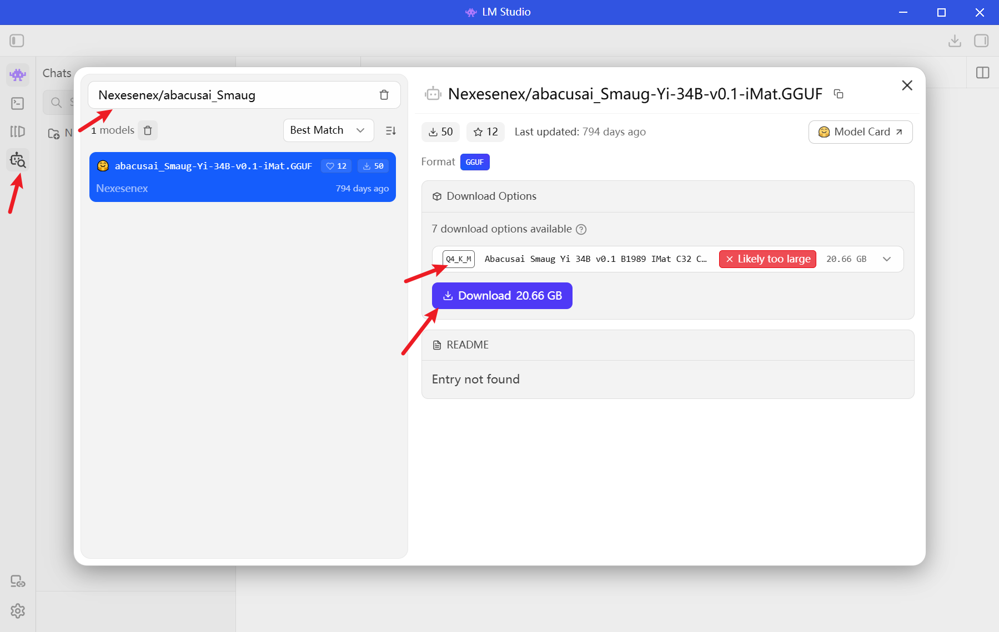Click trash icon next to 1 models
999x632 pixels.
pos(148,130)
